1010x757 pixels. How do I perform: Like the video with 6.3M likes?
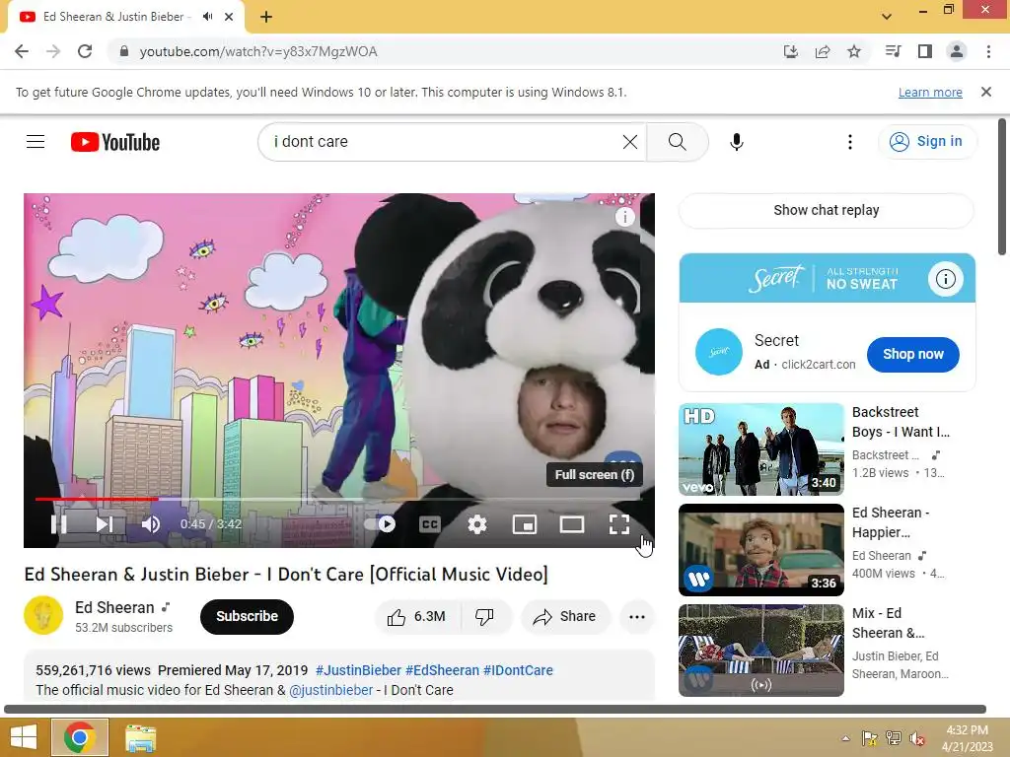pyautogui.click(x=417, y=616)
